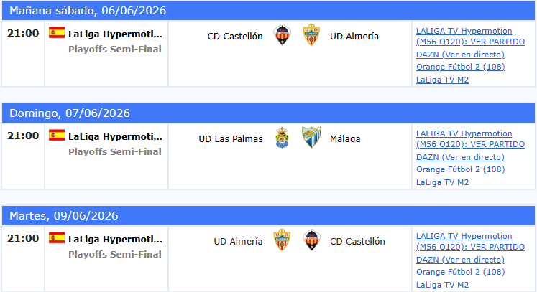The image size is (537, 292).
Task: Open LaLiga TV M2 link for Saturday
Action: [442, 80]
